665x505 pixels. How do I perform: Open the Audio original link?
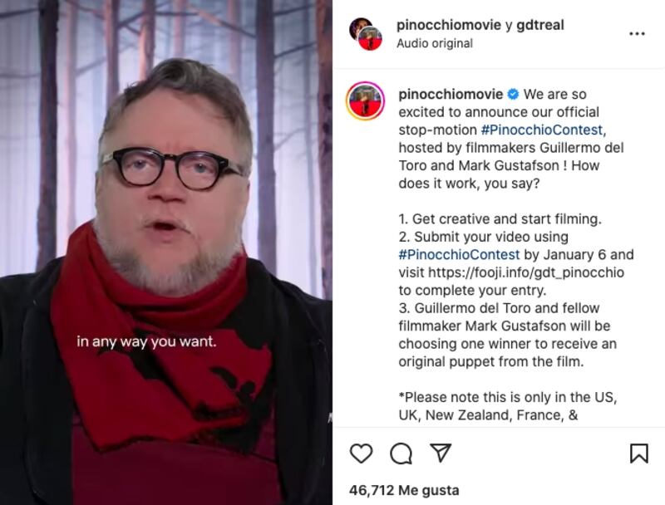(435, 43)
